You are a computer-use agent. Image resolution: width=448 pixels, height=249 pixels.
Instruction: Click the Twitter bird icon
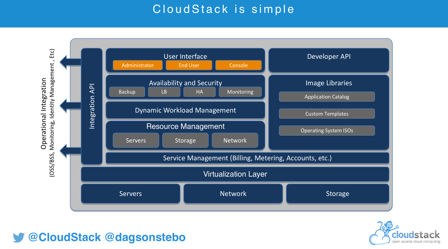click(19, 238)
